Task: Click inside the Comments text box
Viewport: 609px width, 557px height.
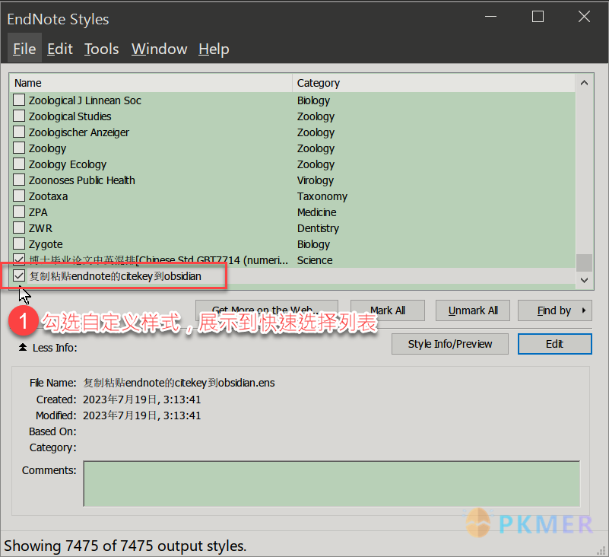Action: [331, 483]
